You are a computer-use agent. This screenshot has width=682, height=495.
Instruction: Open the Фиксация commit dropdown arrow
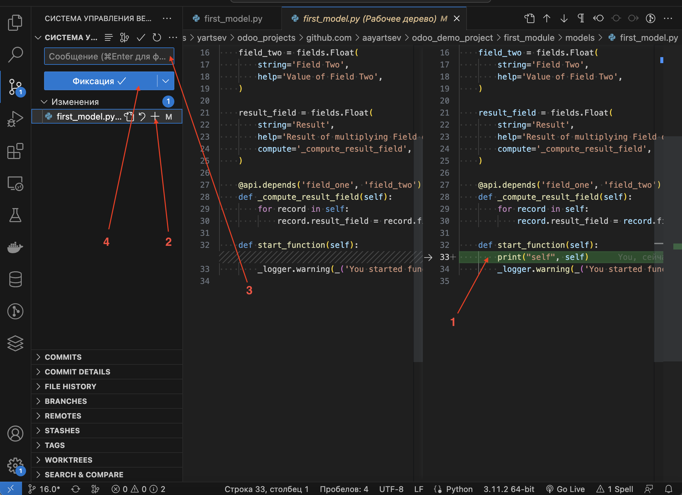pos(166,81)
